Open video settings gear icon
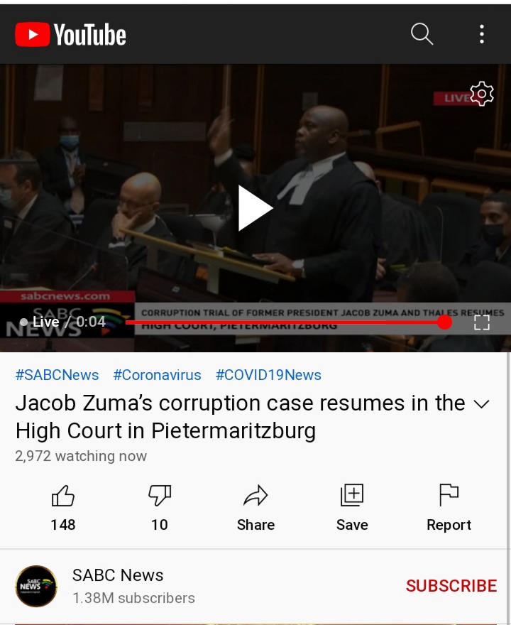The height and width of the screenshot is (625, 511). pyautogui.click(x=482, y=94)
